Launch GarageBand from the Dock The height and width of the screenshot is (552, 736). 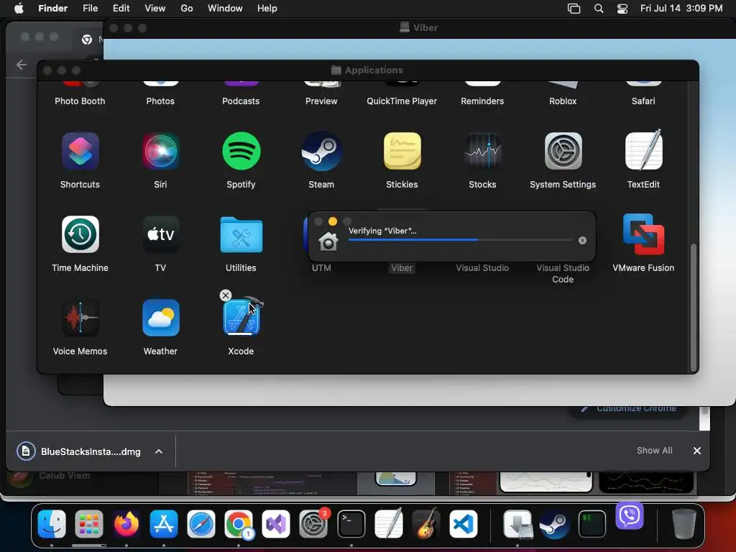[x=426, y=524]
